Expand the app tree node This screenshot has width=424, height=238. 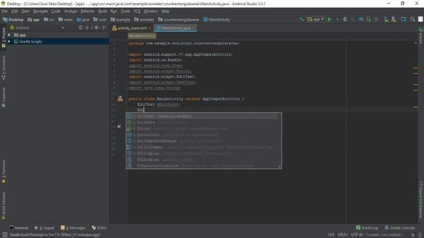click(x=9, y=35)
